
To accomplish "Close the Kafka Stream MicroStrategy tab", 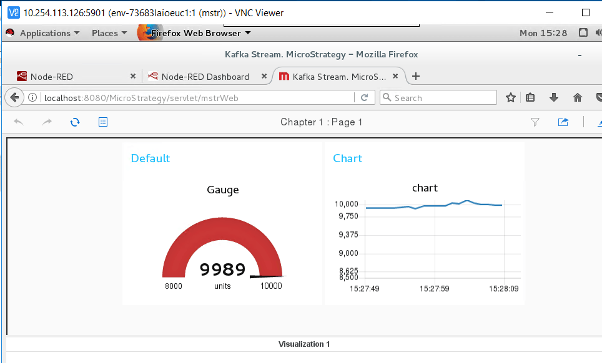I will [x=396, y=77].
